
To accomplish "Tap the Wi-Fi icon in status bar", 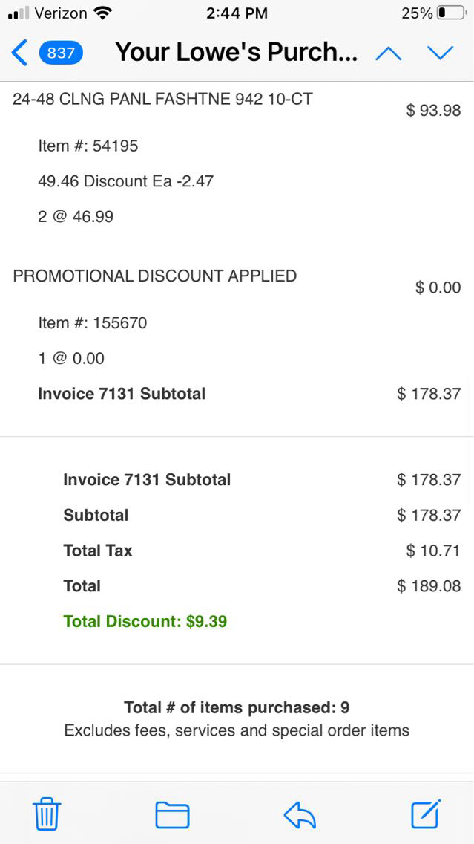I will click(103, 13).
